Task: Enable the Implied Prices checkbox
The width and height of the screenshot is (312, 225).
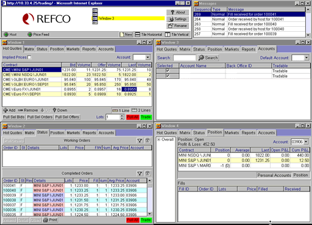Action: click(x=29, y=57)
